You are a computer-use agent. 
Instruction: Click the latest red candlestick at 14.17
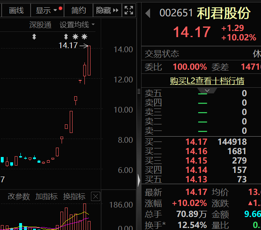89,60
